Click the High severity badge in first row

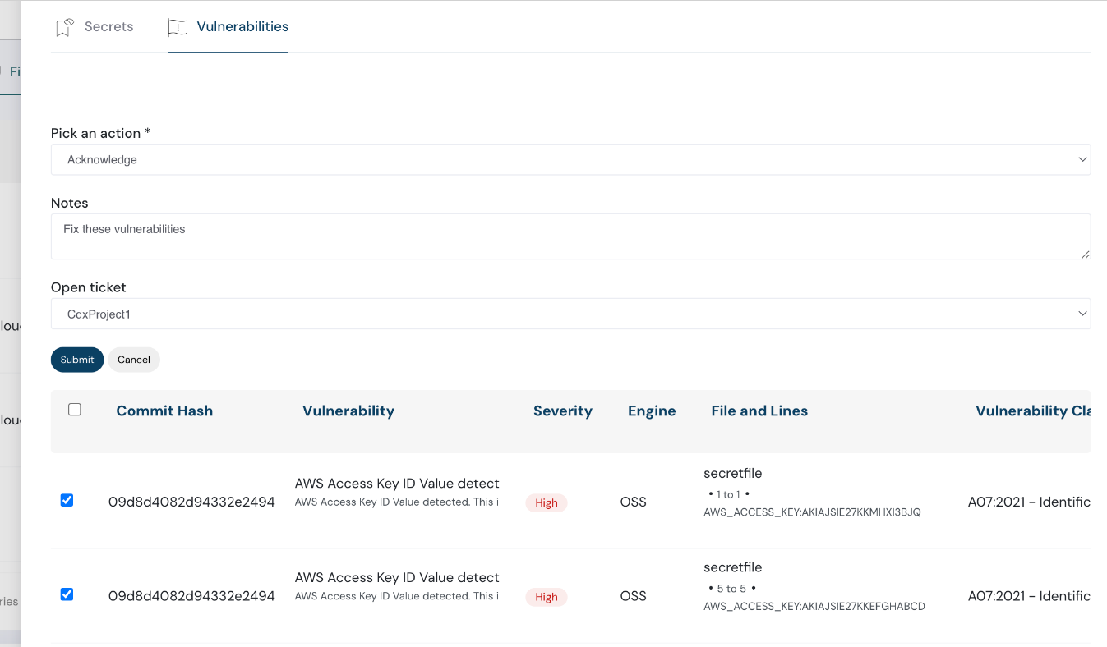[547, 502]
